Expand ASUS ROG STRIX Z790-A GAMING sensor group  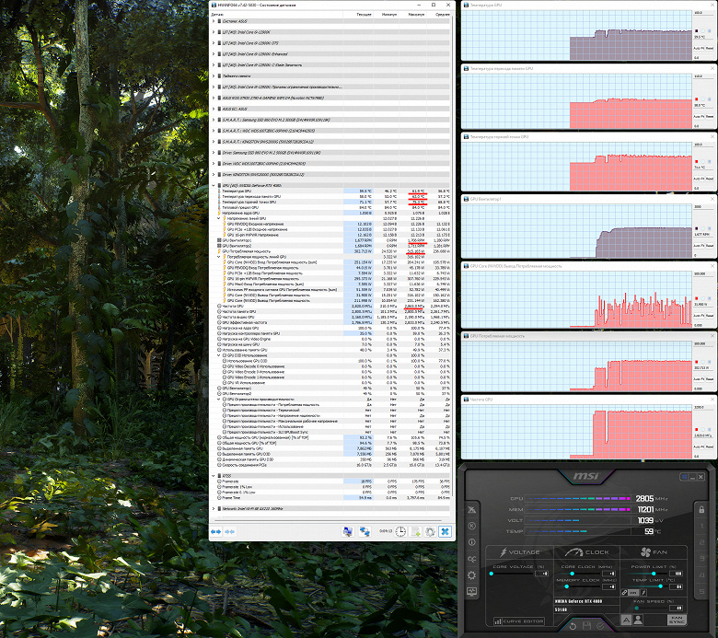tap(214, 98)
